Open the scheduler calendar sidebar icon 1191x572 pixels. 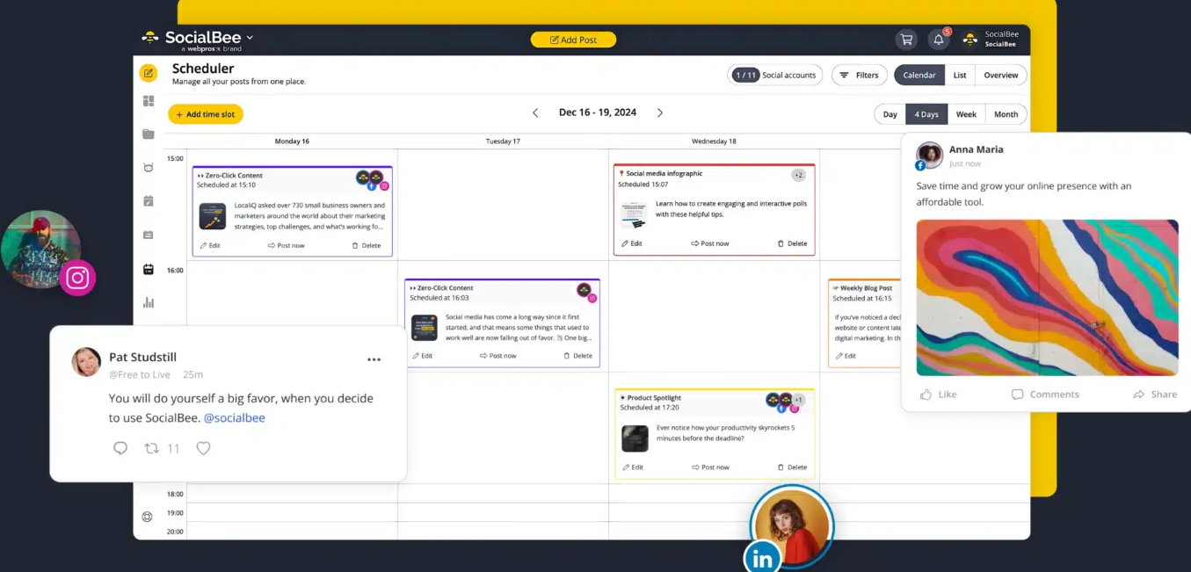149,269
